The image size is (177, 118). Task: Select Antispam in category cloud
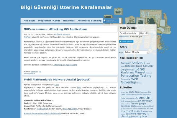coord(126,63)
